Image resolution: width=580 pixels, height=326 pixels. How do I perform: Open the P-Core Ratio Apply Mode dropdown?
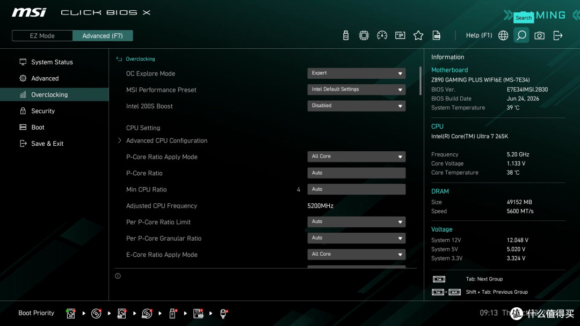(356, 157)
